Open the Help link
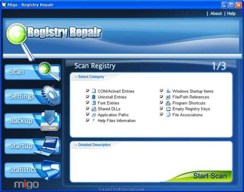 pyautogui.click(x=231, y=13)
